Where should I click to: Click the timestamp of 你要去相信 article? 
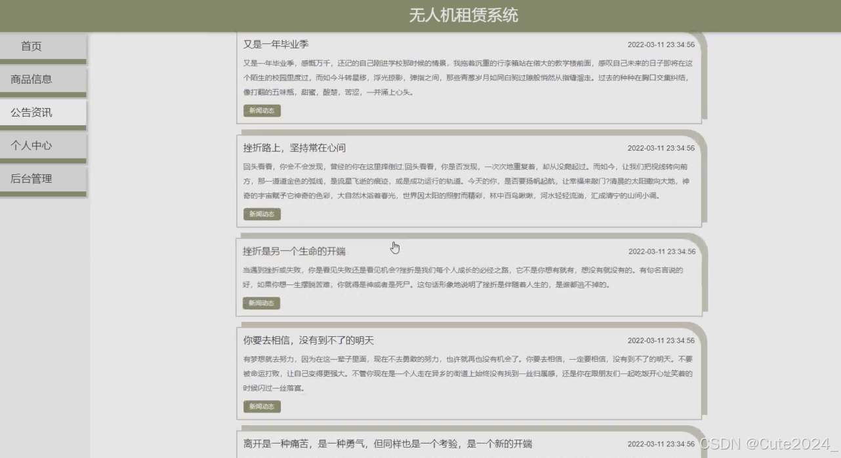[661, 341]
